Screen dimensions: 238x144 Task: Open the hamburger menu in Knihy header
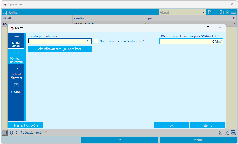coord(234,12)
